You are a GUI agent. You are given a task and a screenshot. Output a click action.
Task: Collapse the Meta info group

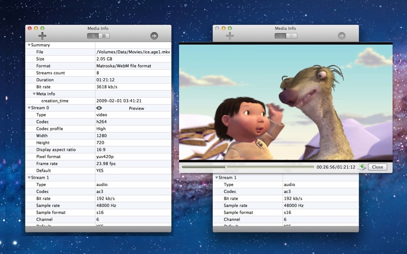coord(34,94)
